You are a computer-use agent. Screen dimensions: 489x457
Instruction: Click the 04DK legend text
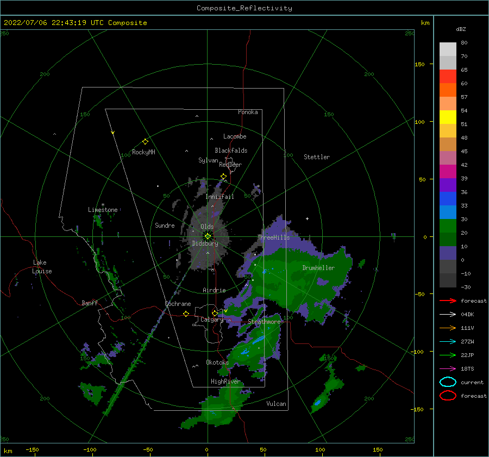[467, 315]
